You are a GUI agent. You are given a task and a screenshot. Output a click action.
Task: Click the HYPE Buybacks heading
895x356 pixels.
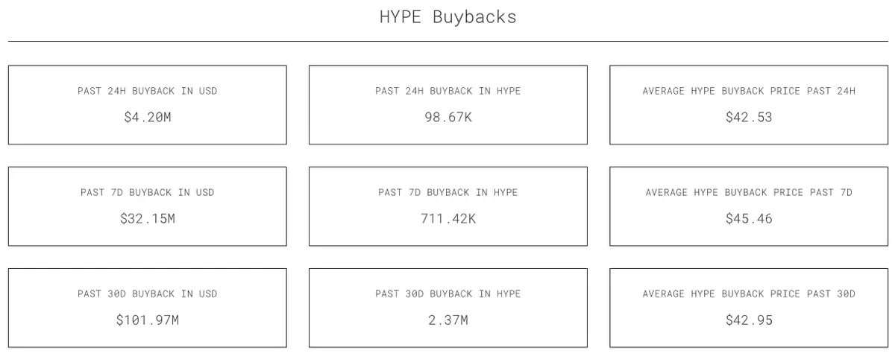click(x=447, y=17)
